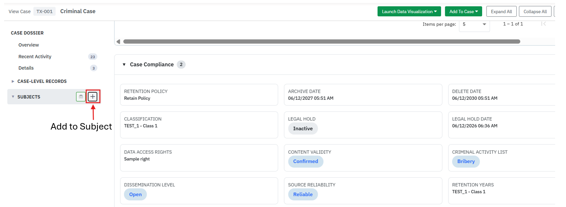This screenshot has height=207, width=566.
Task: Click the first-page pagination icon
Action: click(x=544, y=24)
